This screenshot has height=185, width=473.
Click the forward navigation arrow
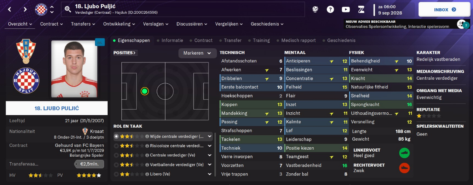(25, 9)
